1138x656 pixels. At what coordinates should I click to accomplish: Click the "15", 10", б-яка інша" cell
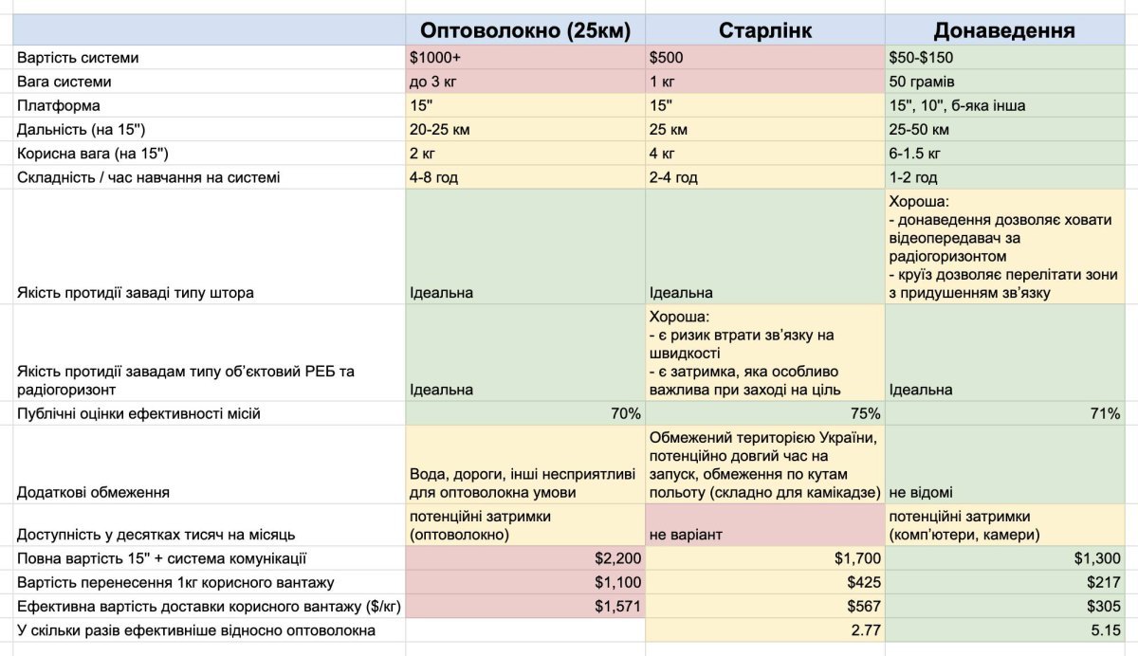[1011, 105]
